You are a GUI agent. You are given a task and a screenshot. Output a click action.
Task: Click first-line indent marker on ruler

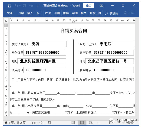[11, 19]
